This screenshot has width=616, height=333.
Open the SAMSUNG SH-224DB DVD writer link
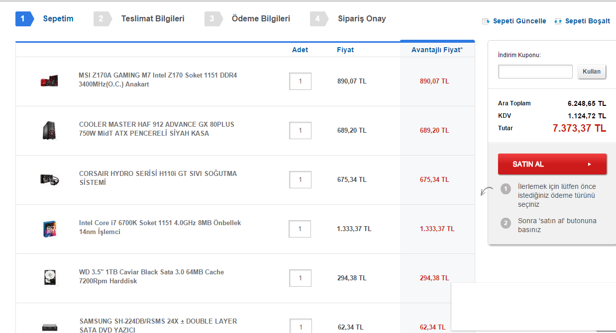pos(158,326)
